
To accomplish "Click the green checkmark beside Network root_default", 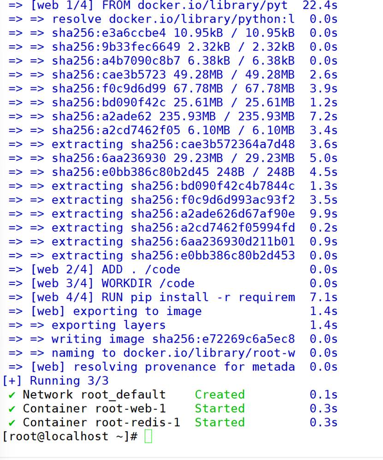I will (x=12, y=395).
